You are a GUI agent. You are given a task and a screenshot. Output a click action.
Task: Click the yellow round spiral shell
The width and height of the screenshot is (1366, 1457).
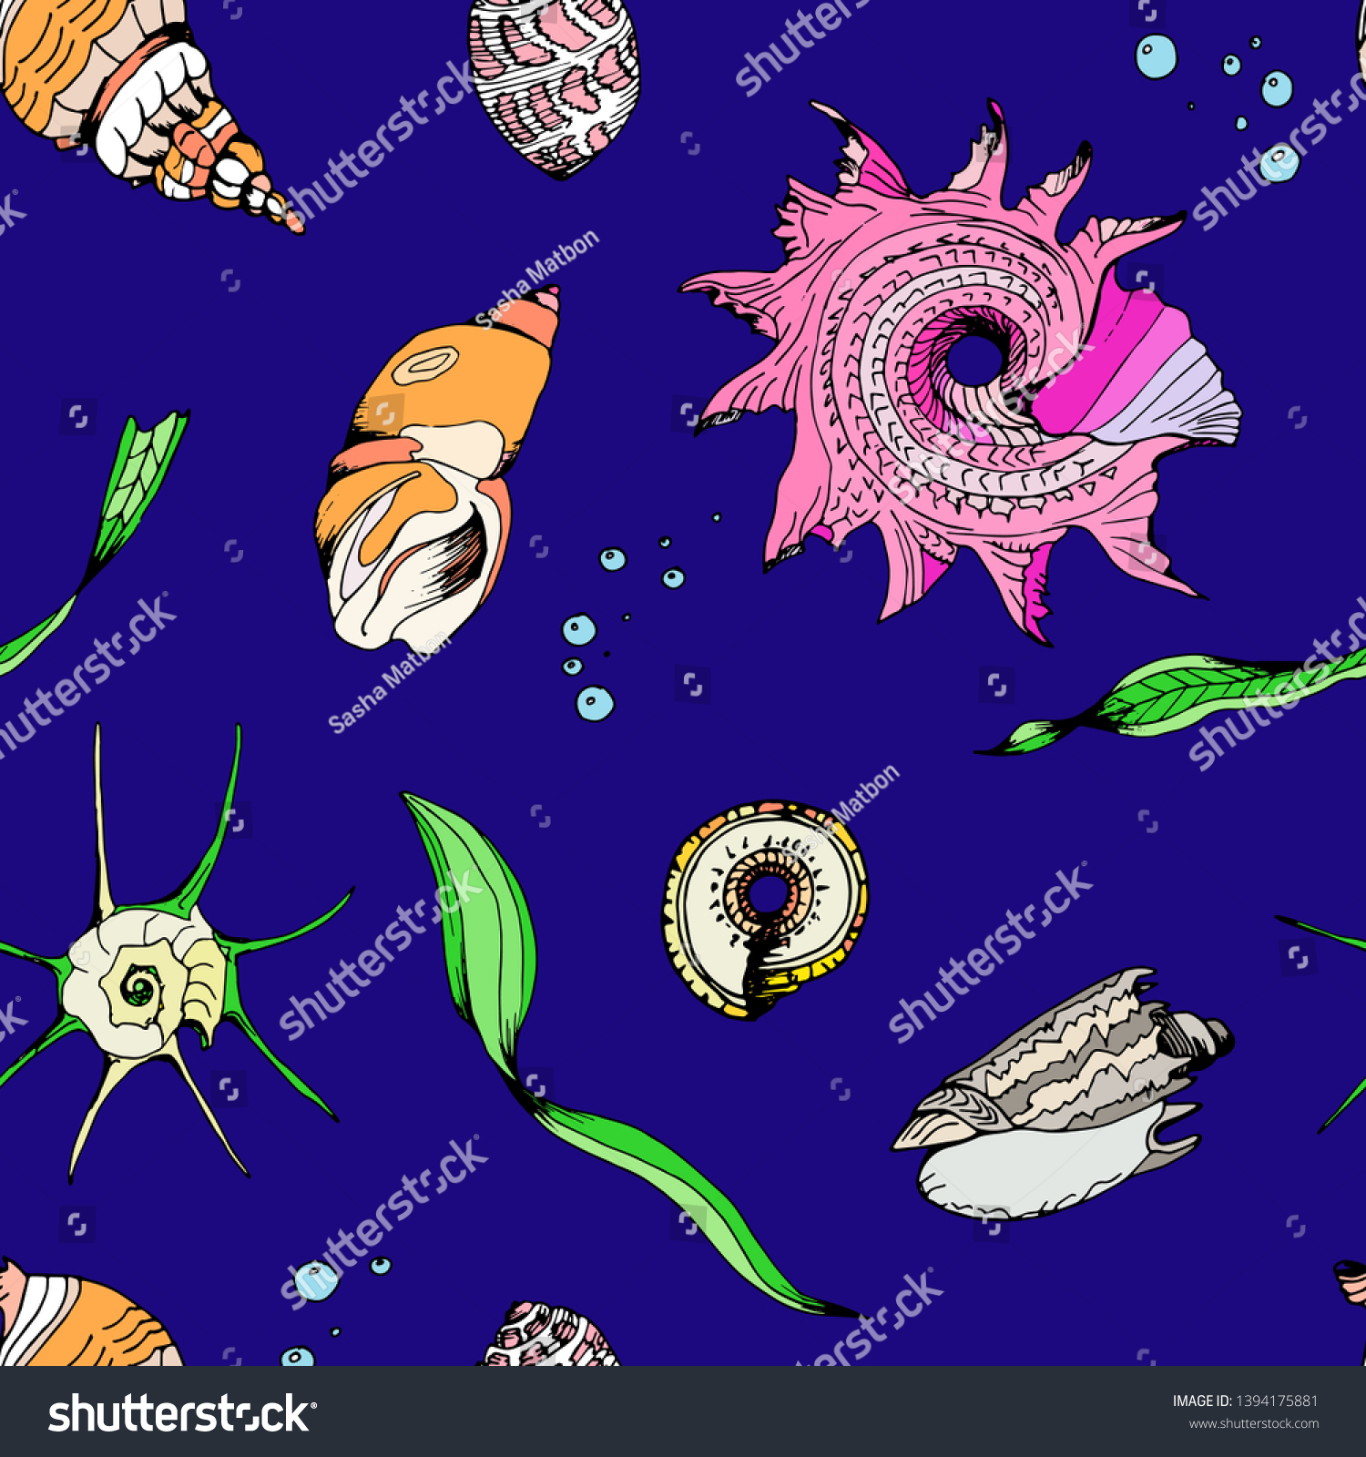(x=765, y=910)
